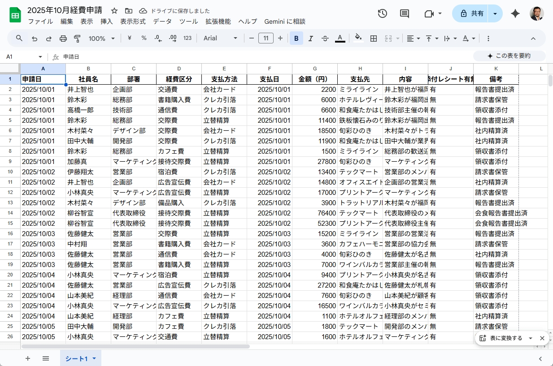Viewport: 553px width, 366px height.
Task: Format as currency yen
Action: pos(130,38)
